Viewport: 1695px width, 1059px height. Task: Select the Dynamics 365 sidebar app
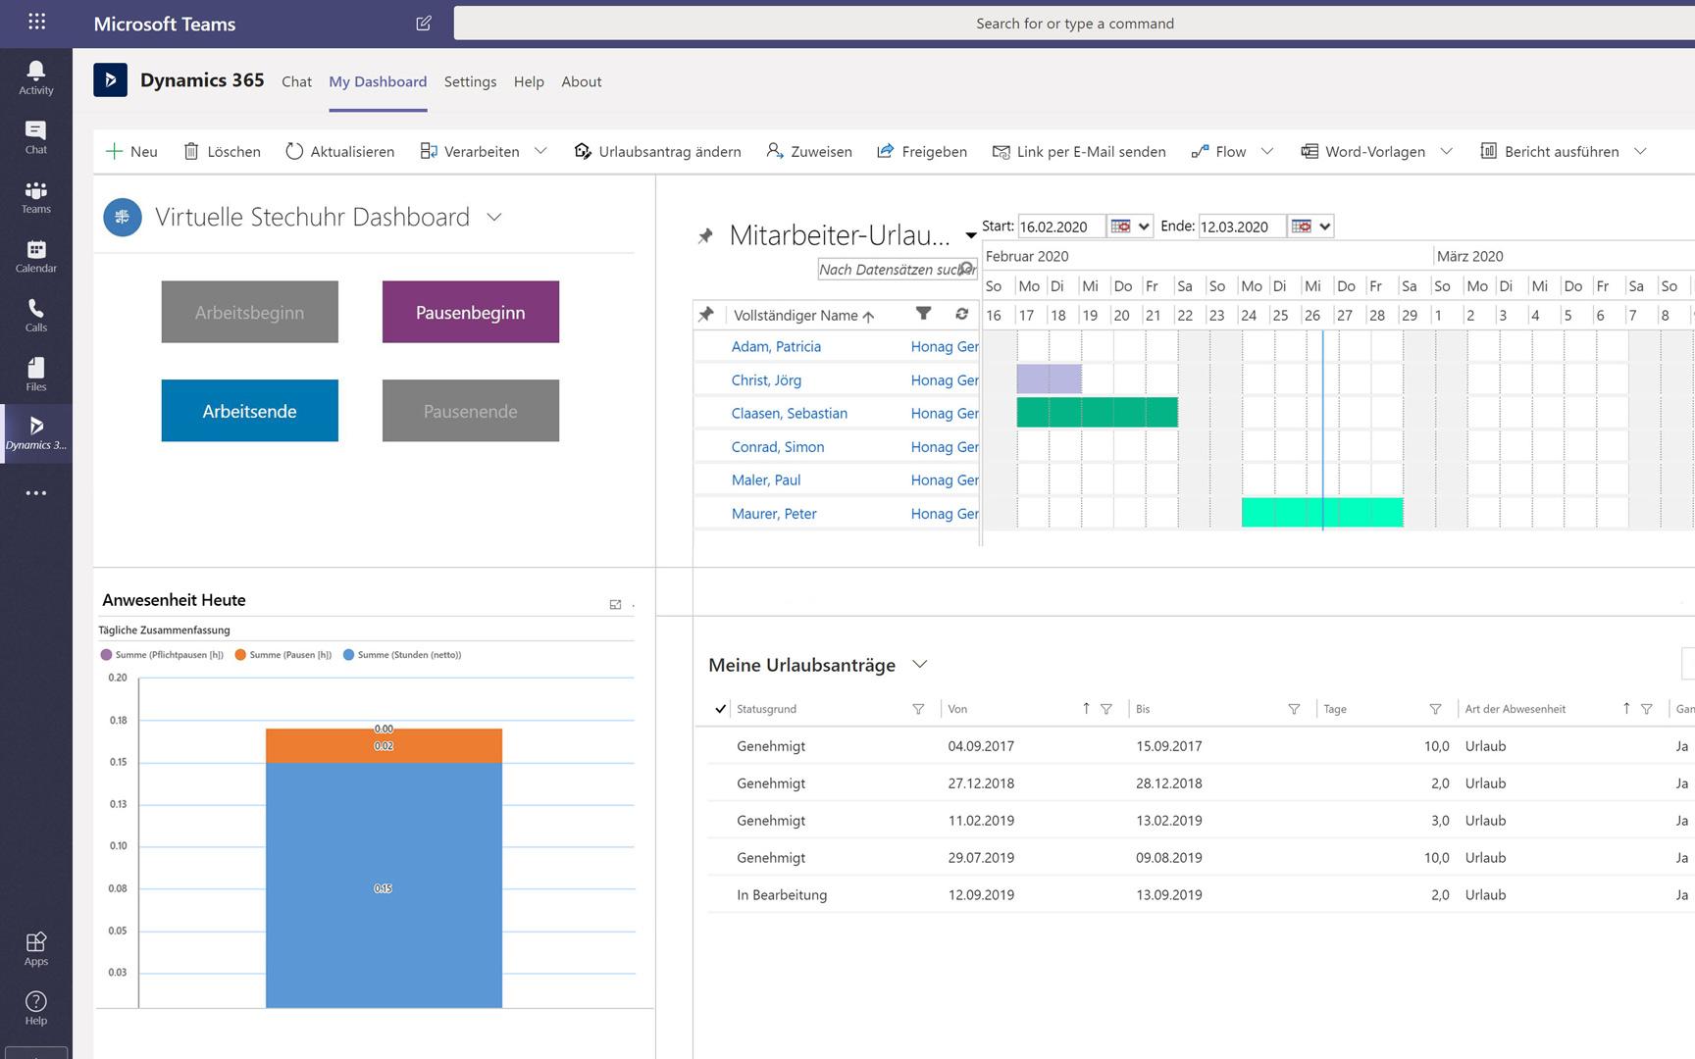[x=36, y=433]
